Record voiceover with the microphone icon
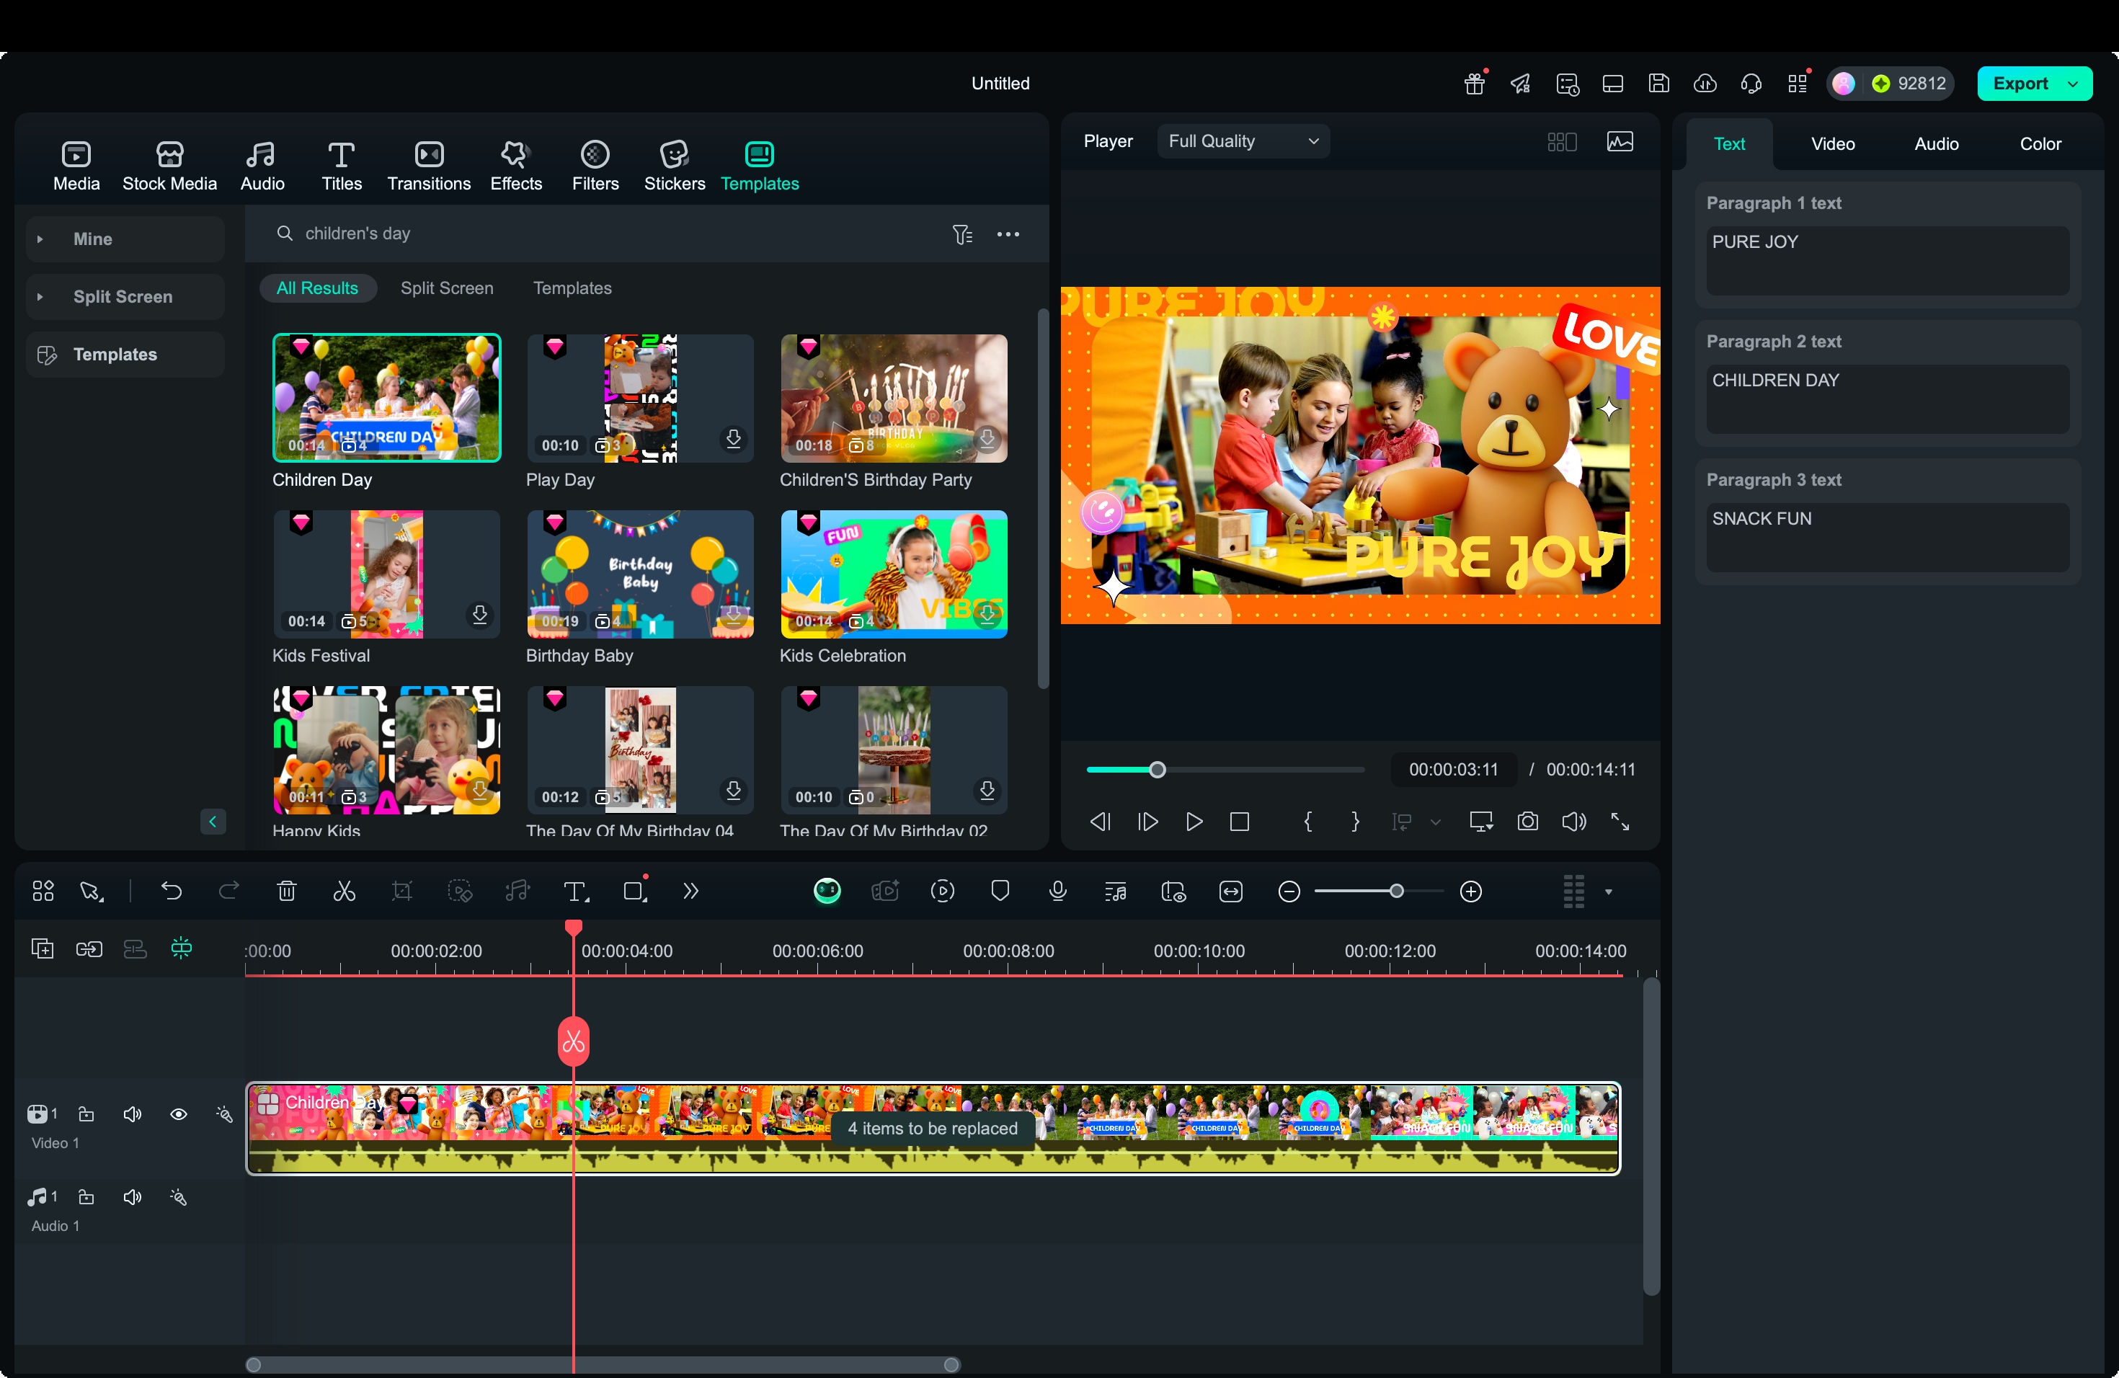The width and height of the screenshot is (2119, 1378). [x=1057, y=891]
